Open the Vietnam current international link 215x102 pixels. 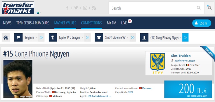(x=147, y=88)
